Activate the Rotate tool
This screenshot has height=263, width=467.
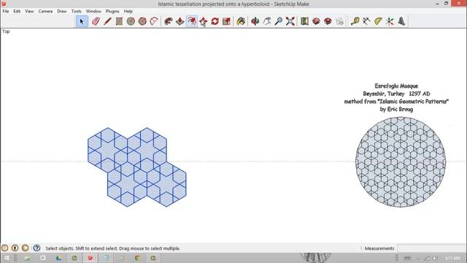pos(215,21)
